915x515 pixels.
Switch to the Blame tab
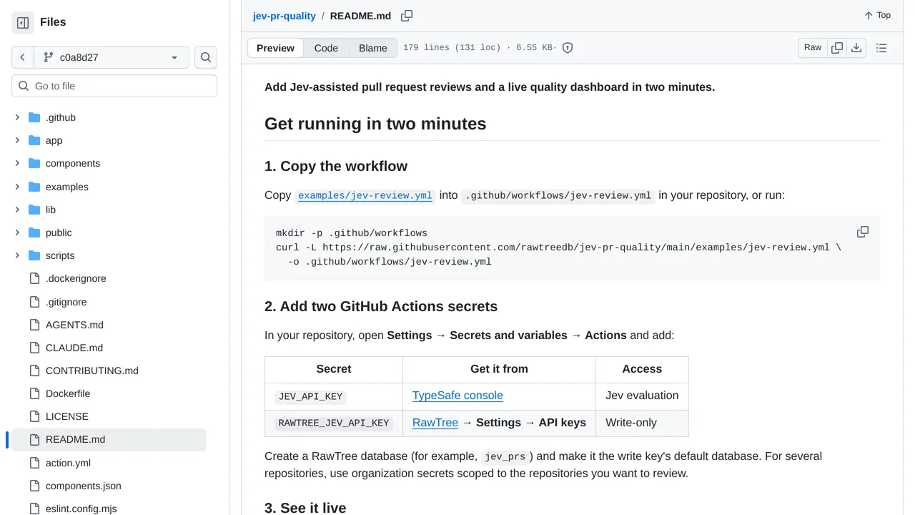click(373, 48)
